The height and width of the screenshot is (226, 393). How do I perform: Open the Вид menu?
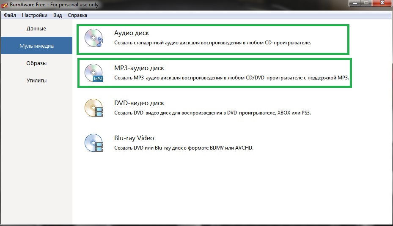58,15
